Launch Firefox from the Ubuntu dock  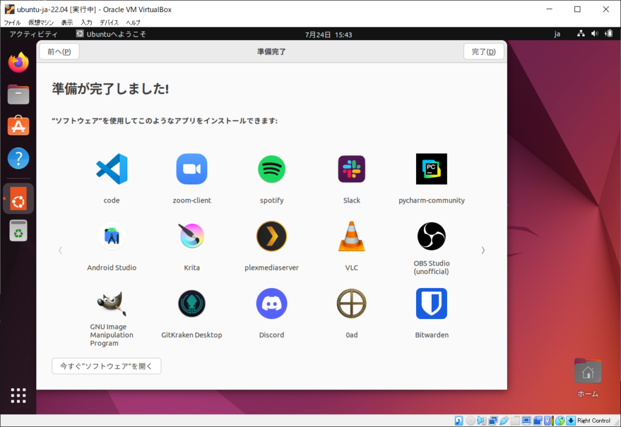(19, 62)
